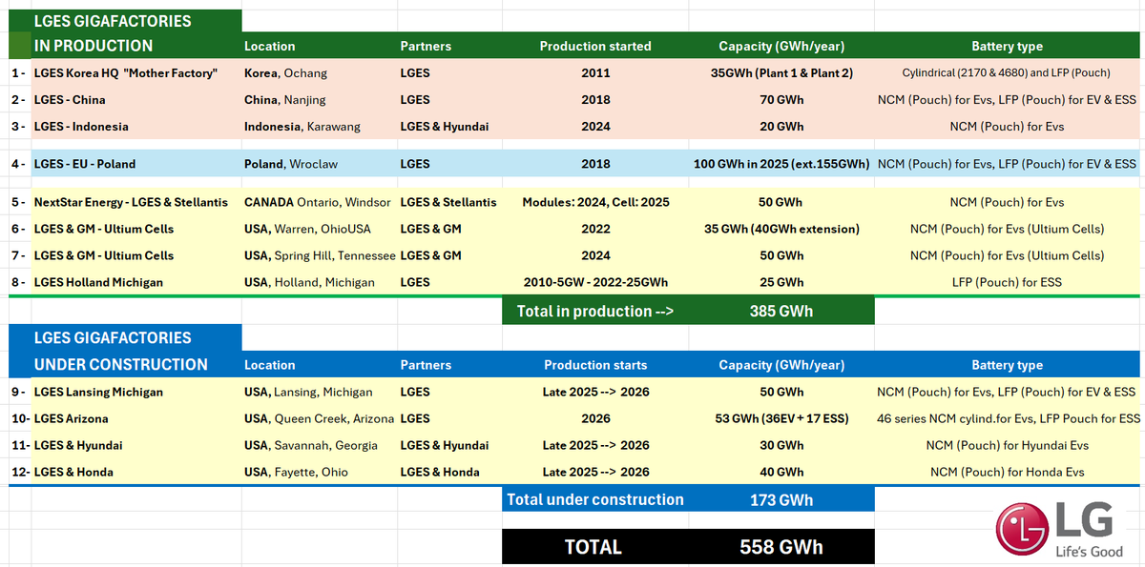Click the 'Production started' column header
The image size is (1145, 567).
[595, 46]
